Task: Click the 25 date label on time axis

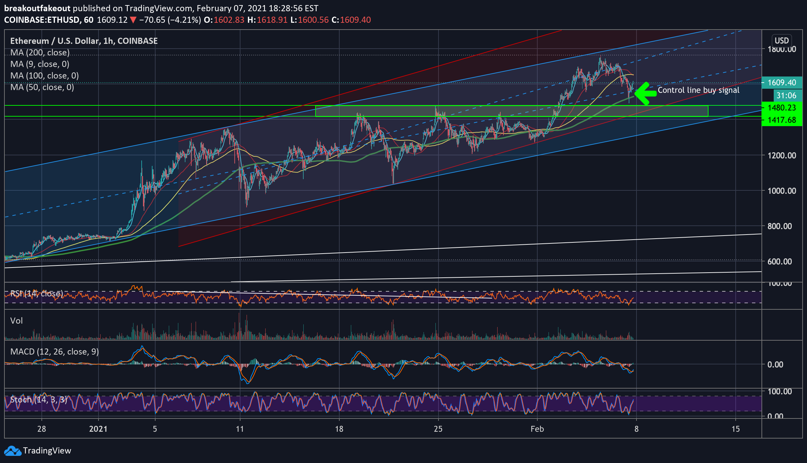Action: point(438,429)
